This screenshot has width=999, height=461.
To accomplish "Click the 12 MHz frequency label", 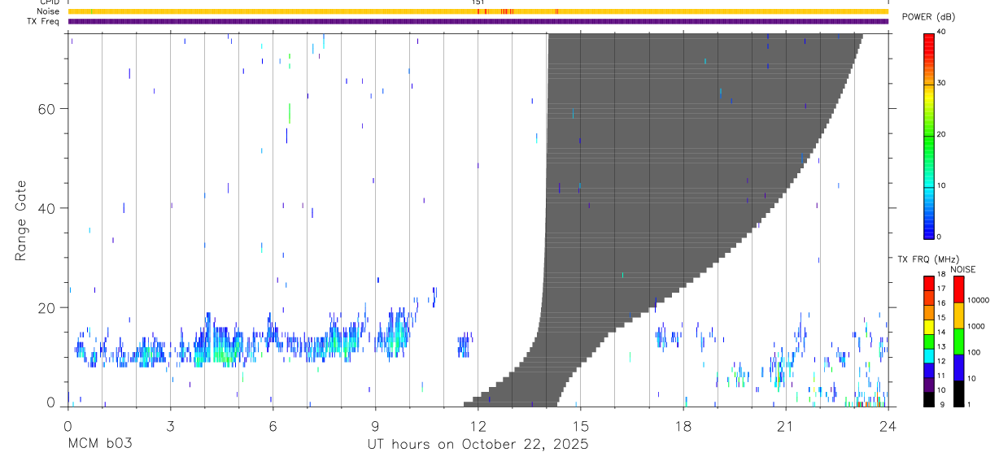I will coord(941,361).
